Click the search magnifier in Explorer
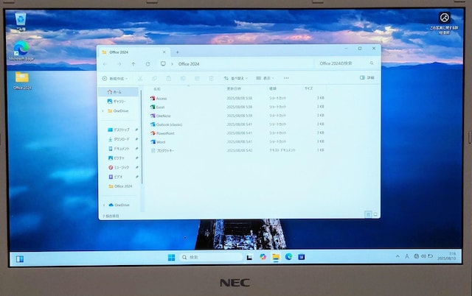This screenshot has height=296, width=472. click(x=372, y=63)
